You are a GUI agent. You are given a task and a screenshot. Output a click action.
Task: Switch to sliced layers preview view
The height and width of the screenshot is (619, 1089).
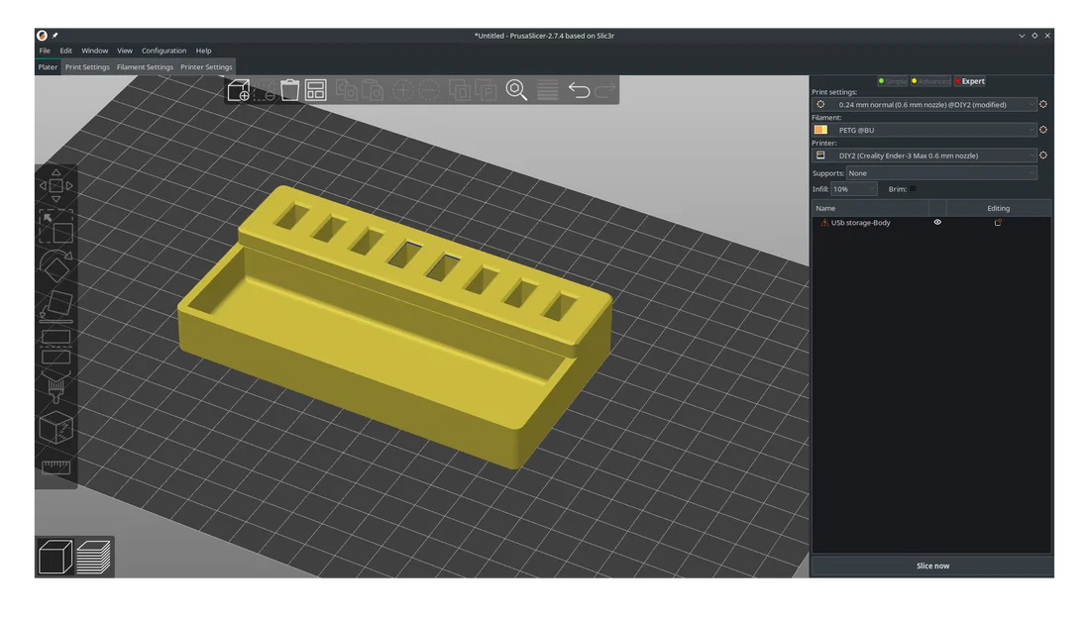click(x=94, y=557)
